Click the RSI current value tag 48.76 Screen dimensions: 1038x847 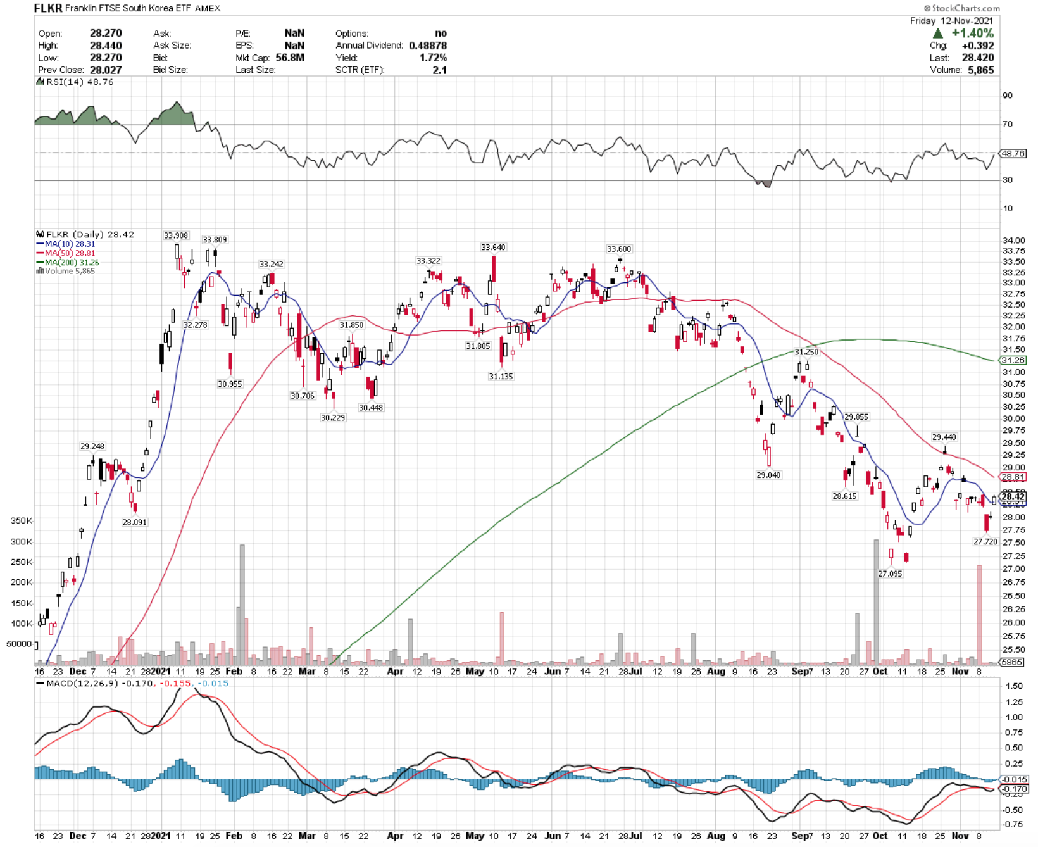click(x=1013, y=154)
